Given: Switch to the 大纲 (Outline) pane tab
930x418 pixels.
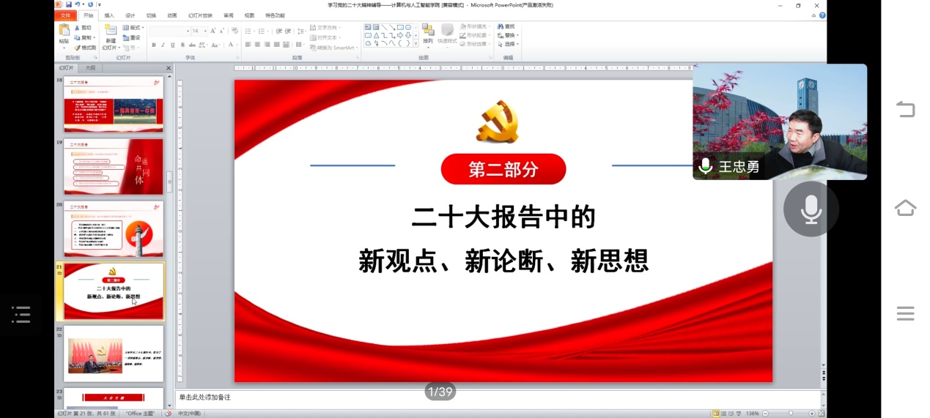Looking at the screenshot, I should 90,68.
